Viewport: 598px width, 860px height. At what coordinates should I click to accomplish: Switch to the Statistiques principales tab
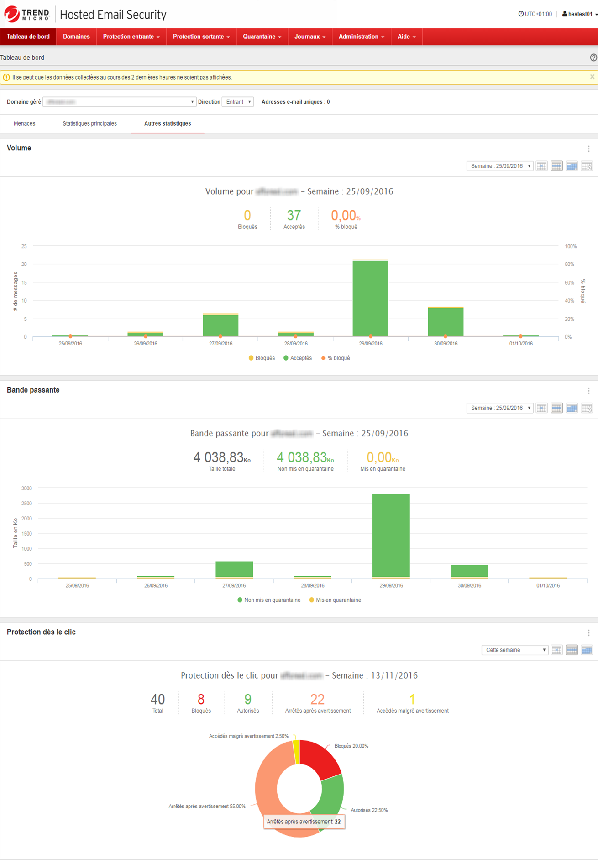point(89,124)
